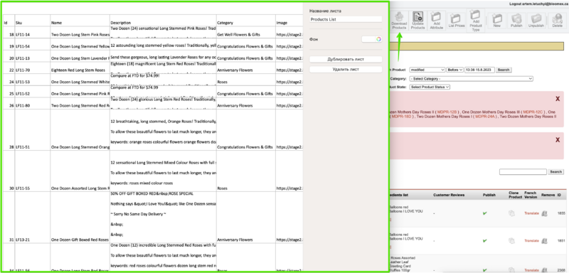The image size is (569, 273).
Task: Click Search beside the empty text box
Action: (555, 172)
